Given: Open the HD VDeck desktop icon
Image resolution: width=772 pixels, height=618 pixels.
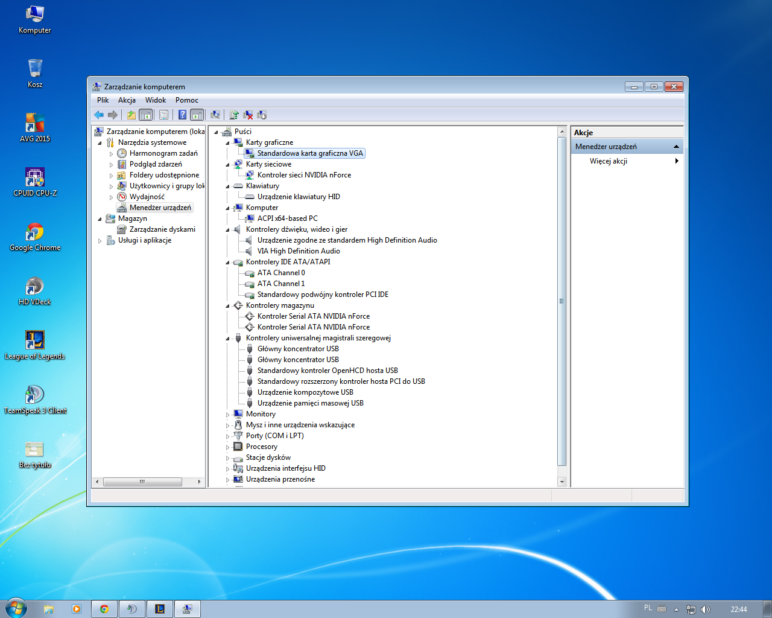Looking at the screenshot, I should pos(35,290).
